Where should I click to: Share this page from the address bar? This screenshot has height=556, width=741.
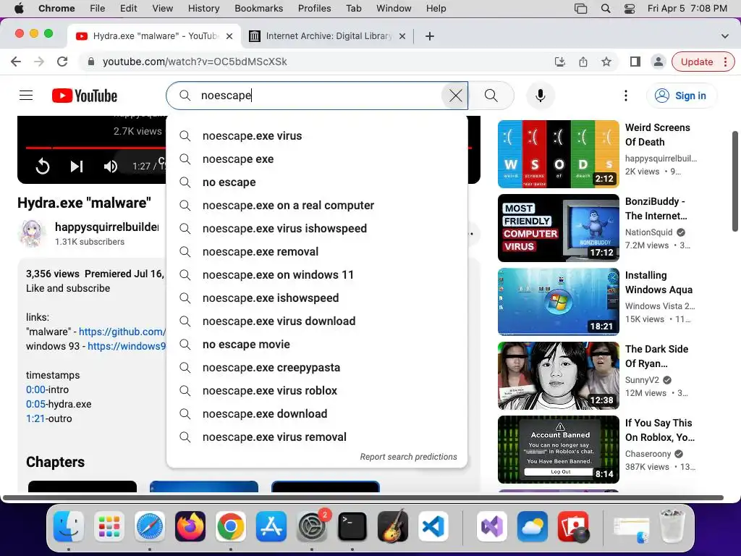tap(583, 62)
